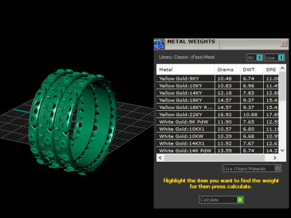Click the 16.92 grams value
Image resolution: width=291 pixels, height=218 pixels.
224,114
